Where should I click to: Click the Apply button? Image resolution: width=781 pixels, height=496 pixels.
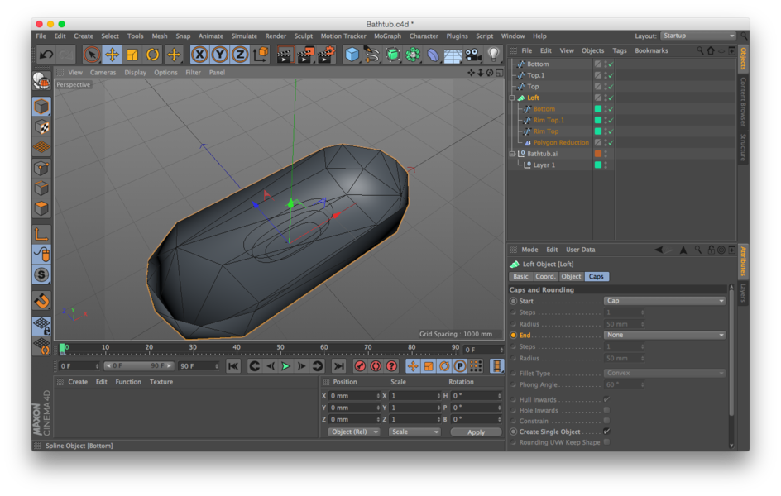(x=476, y=432)
